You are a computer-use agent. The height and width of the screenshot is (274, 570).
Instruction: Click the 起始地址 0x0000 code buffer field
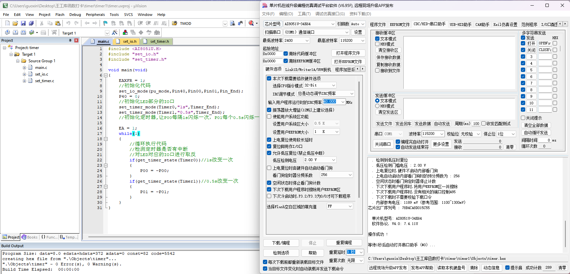(272, 54)
